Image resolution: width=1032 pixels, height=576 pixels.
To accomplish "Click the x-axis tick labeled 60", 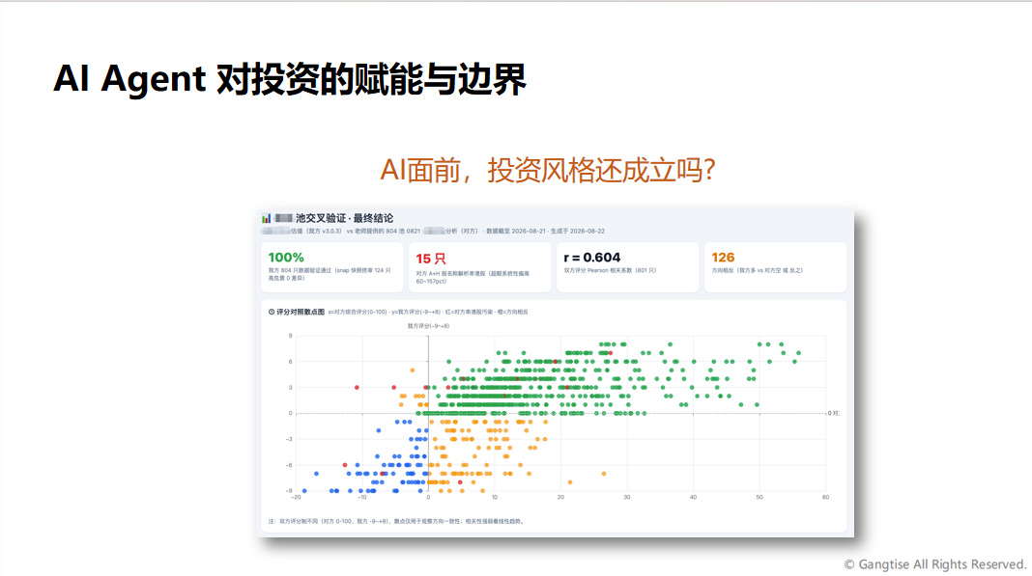I will [x=825, y=497].
